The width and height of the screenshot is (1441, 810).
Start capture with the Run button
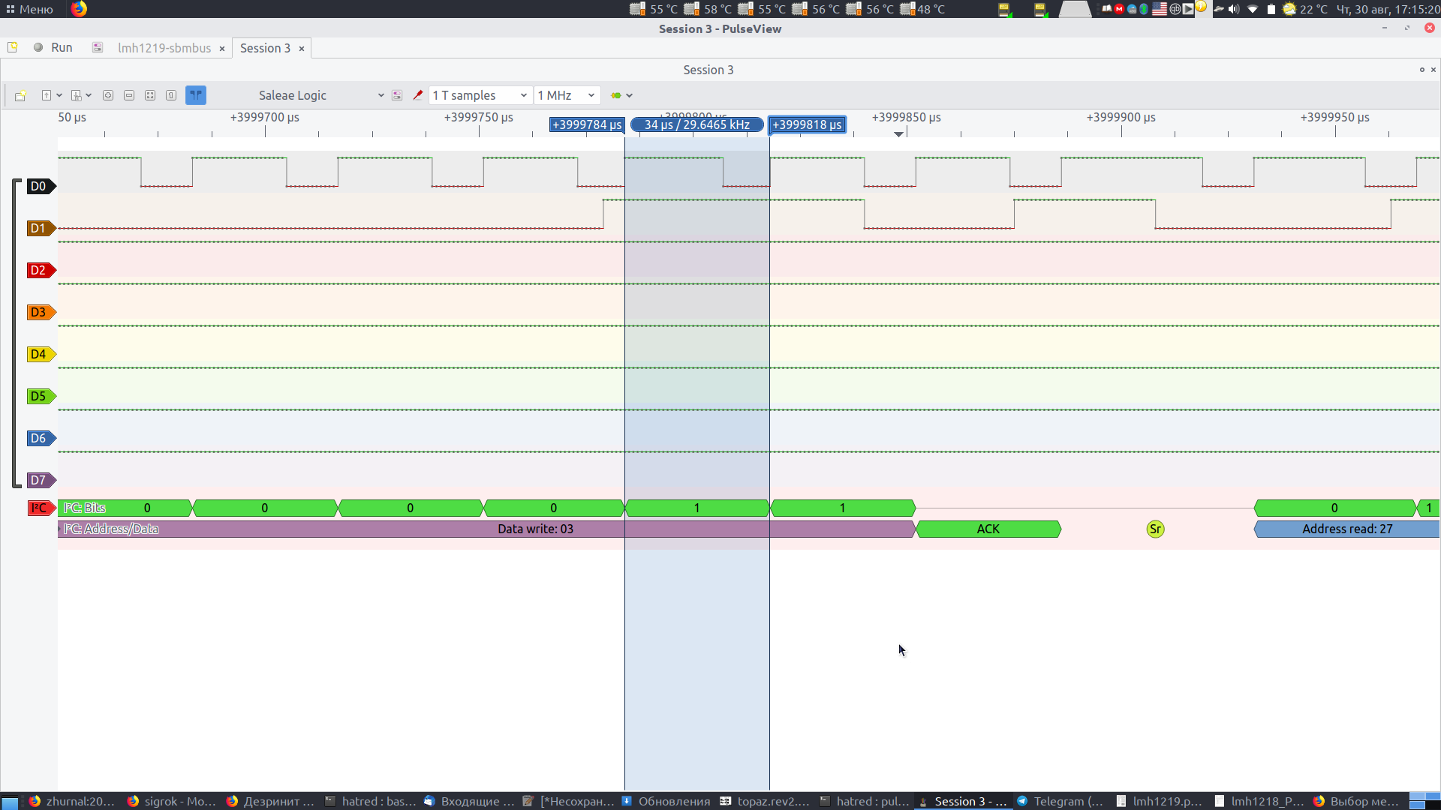[53, 47]
